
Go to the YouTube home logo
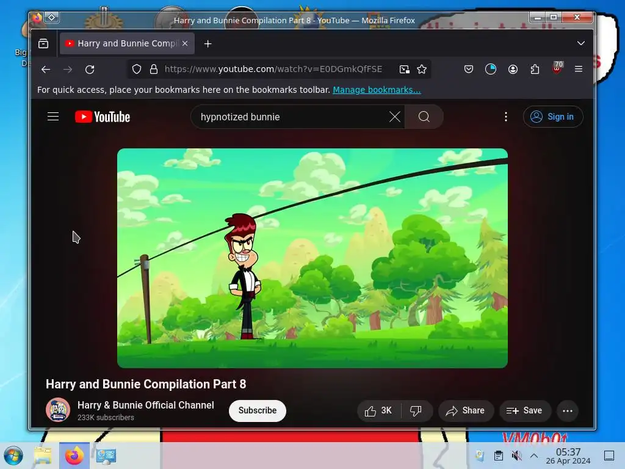click(x=103, y=117)
